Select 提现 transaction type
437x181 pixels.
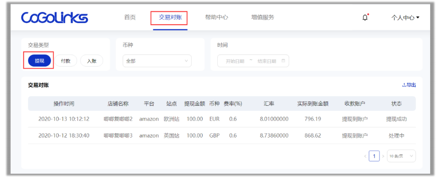(x=39, y=61)
